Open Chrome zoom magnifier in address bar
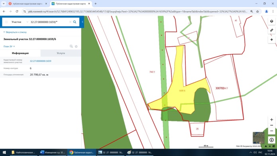This screenshot has height=156, width=277. tap(251, 12)
